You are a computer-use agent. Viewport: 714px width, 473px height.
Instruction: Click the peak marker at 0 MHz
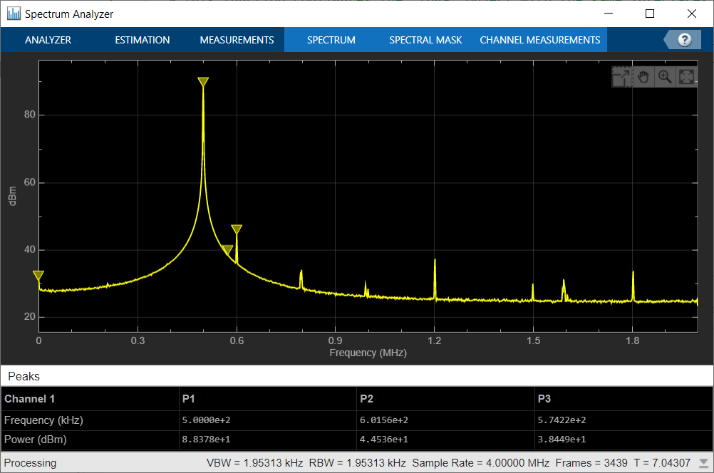tap(38, 276)
